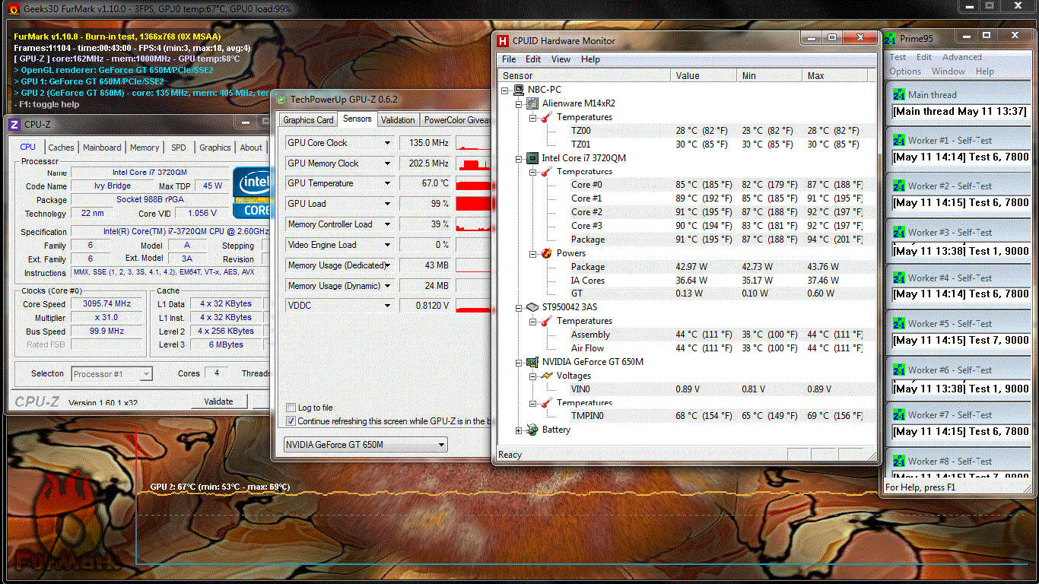Uncheck Continue refreshing this screen option
Screen dimensions: 1039x584
291,421
